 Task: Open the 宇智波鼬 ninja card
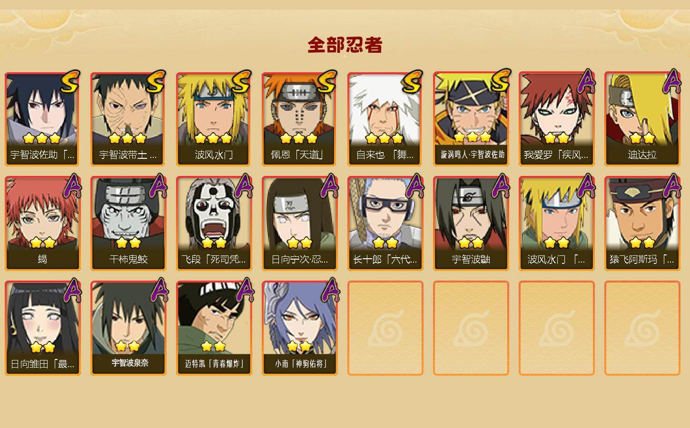(x=471, y=224)
